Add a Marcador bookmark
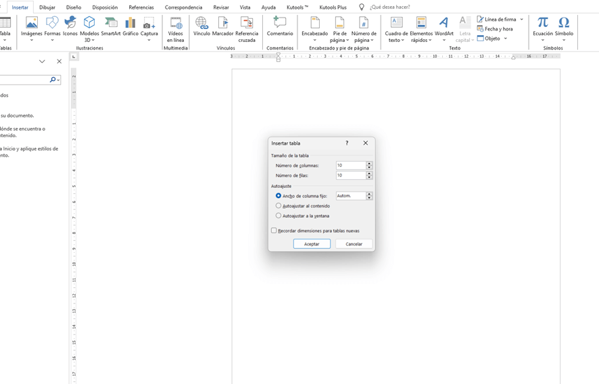 222,26
